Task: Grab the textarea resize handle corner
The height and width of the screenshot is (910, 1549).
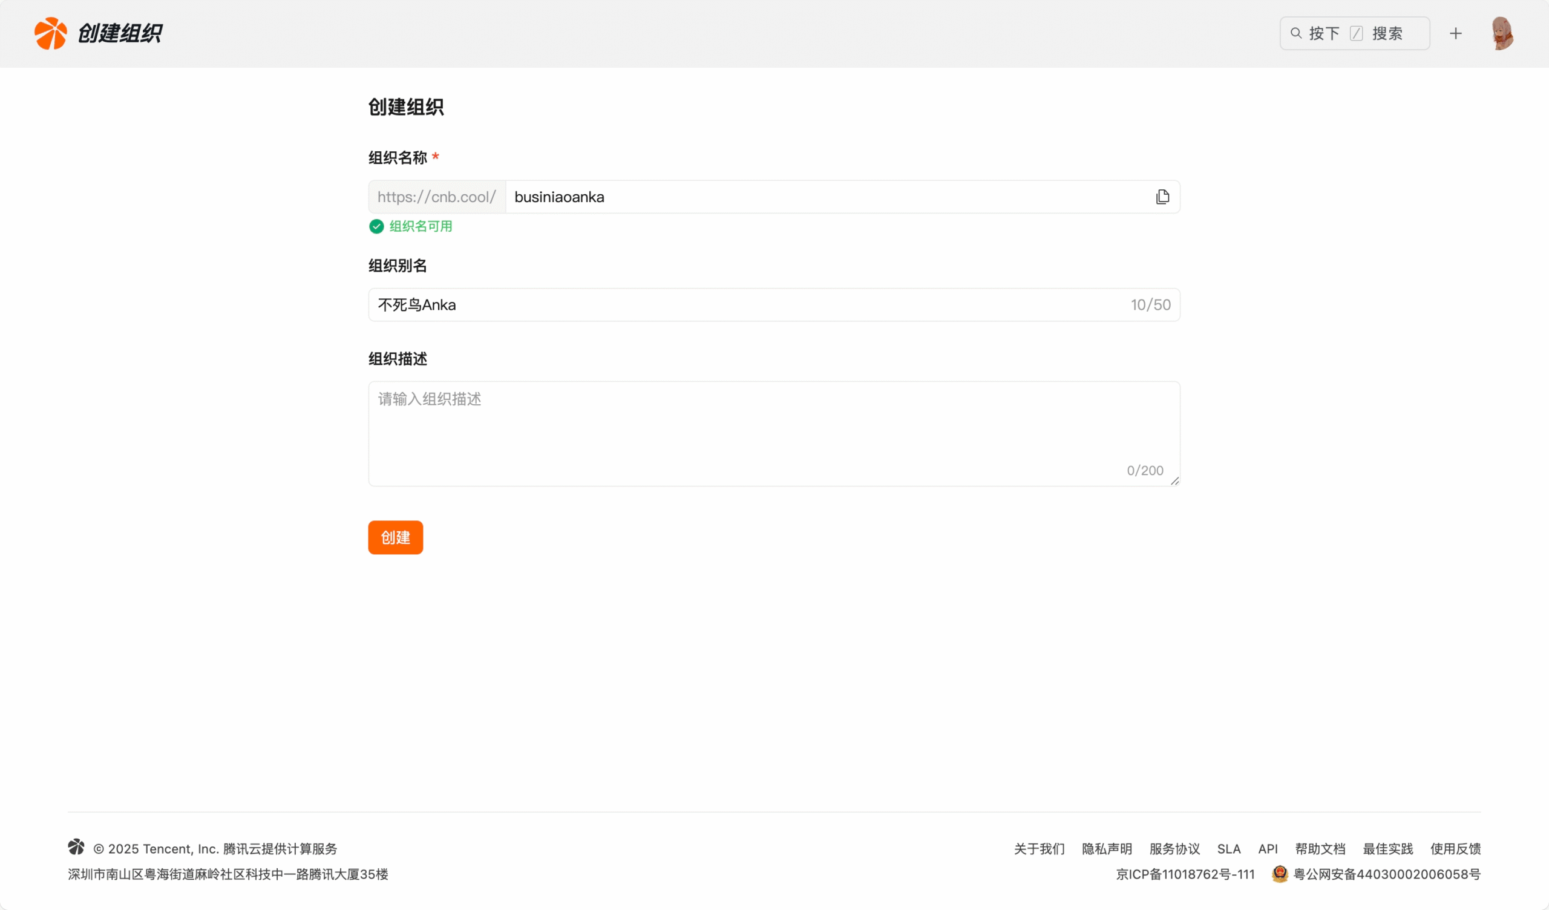Action: [x=1174, y=481]
